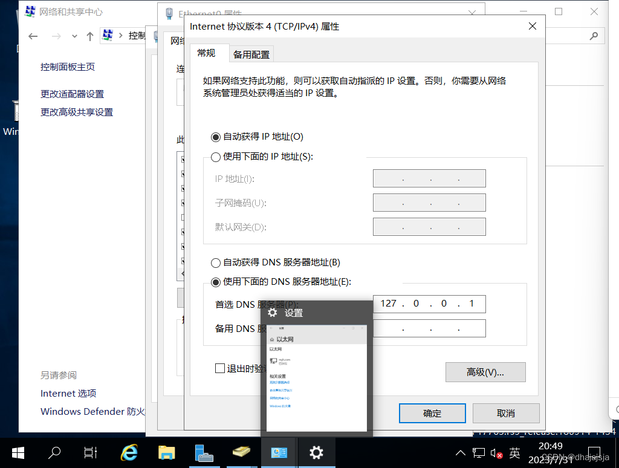619x468 pixels.
Task: Click the 取消 button
Action: [x=506, y=413]
